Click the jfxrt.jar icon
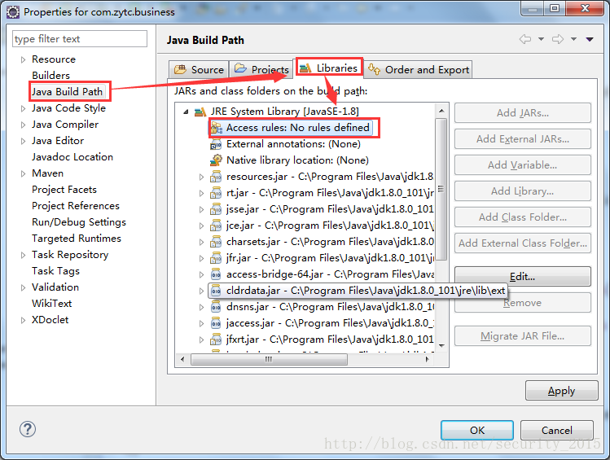This screenshot has width=610, height=460. click(x=216, y=340)
